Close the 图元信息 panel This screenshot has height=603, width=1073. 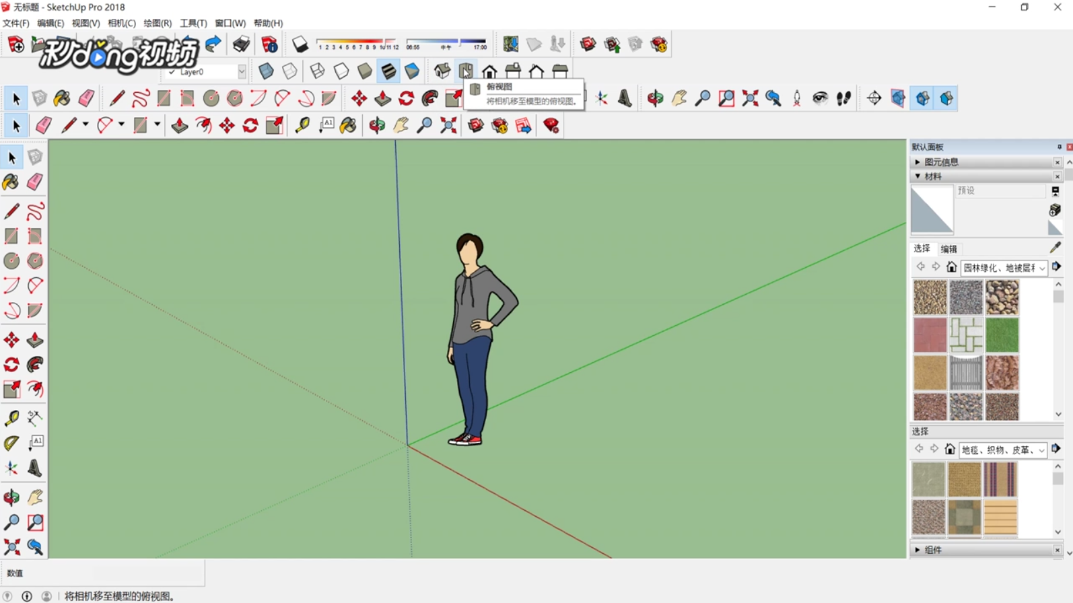(x=1057, y=162)
